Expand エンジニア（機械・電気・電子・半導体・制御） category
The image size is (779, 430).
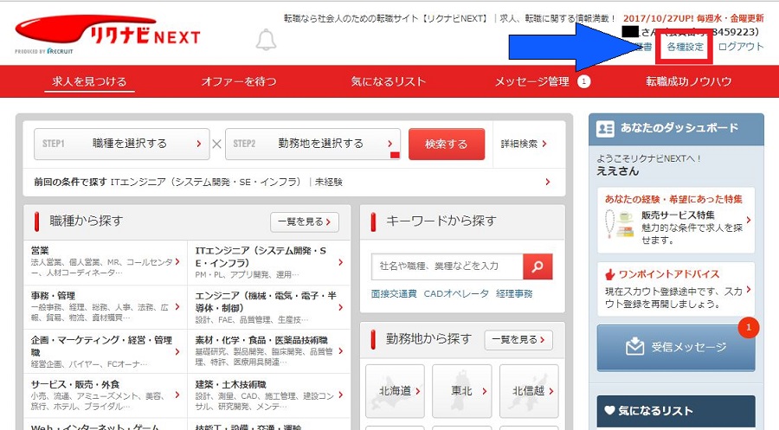point(269,307)
